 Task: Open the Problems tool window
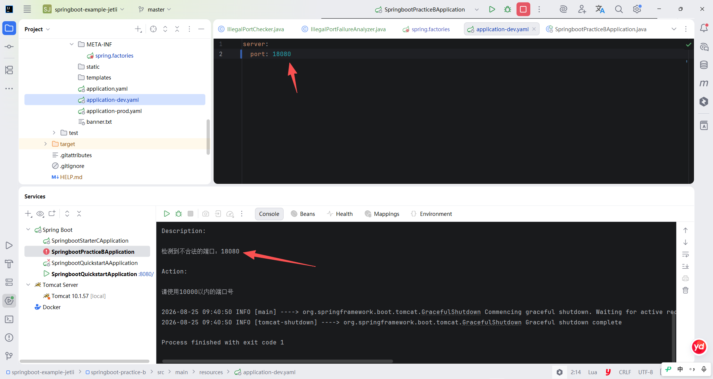click(9, 337)
